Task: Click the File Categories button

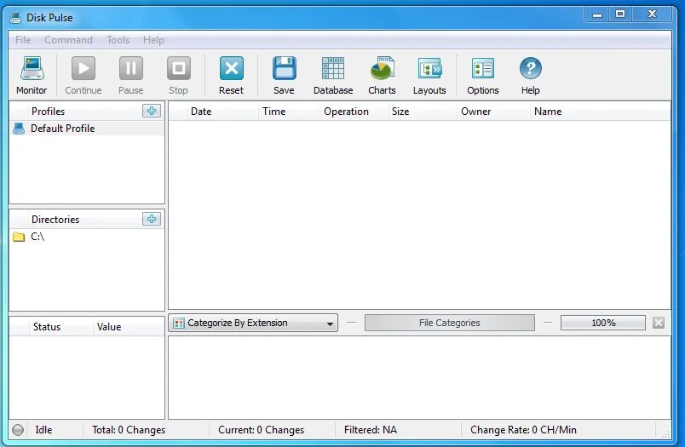Action: [450, 323]
